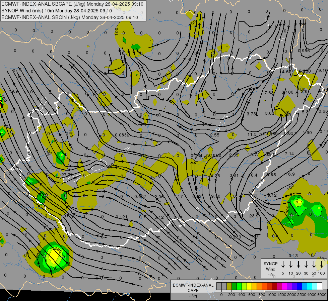328x301 pixels.
Task: Select the pure blue CAPE legend swatch
Action: click(300, 286)
